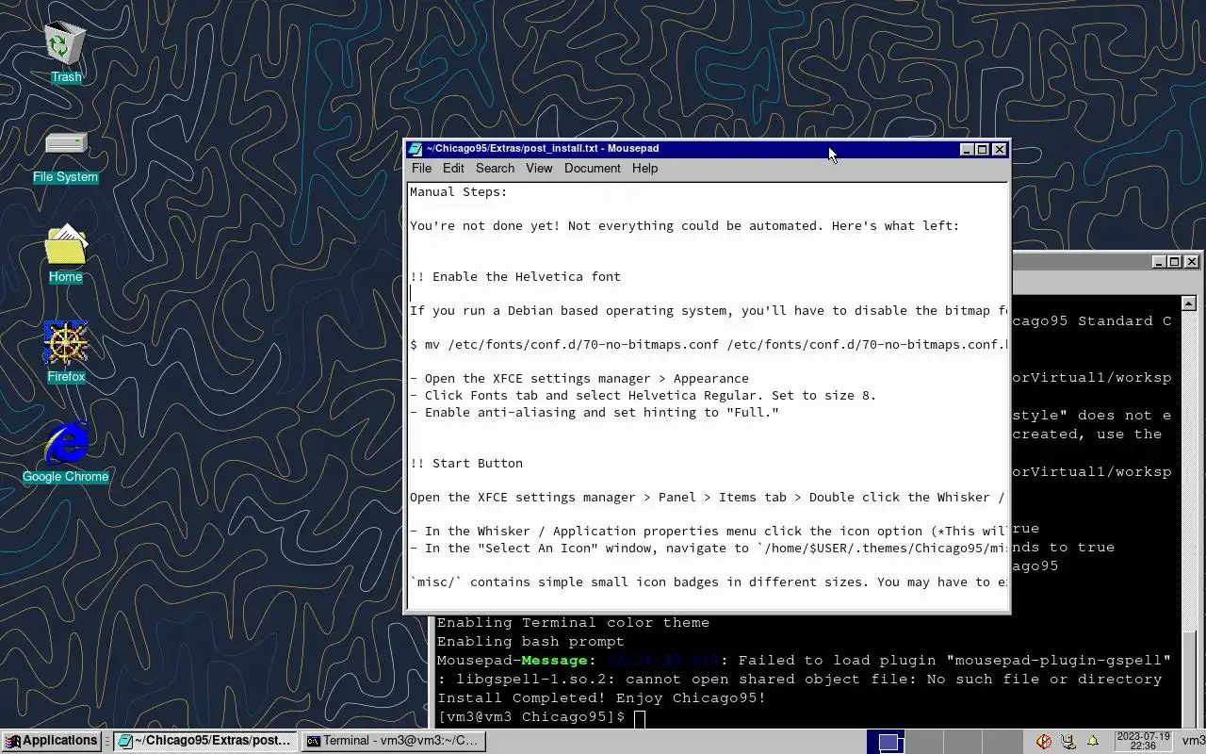Switch to the third workspace in pager
Image resolution: width=1206 pixels, height=754 pixels.
[x=963, y=742]
